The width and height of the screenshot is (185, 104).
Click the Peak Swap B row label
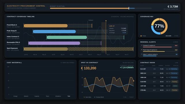pyautogui.click(x=12, y=31)
